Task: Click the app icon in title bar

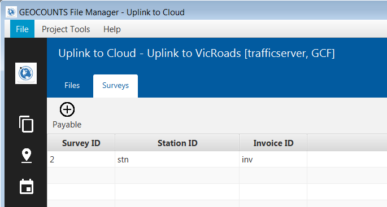Action: click(11, 12)
